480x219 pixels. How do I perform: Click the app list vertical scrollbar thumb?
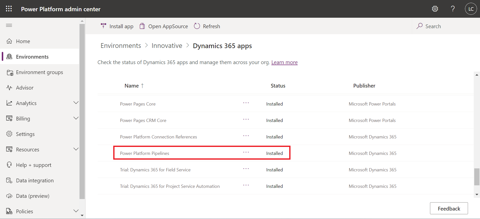point(477,177)
